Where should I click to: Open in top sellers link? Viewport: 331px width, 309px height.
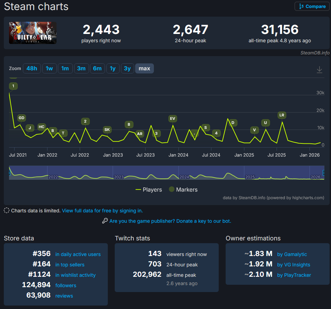tap(70, 265)
